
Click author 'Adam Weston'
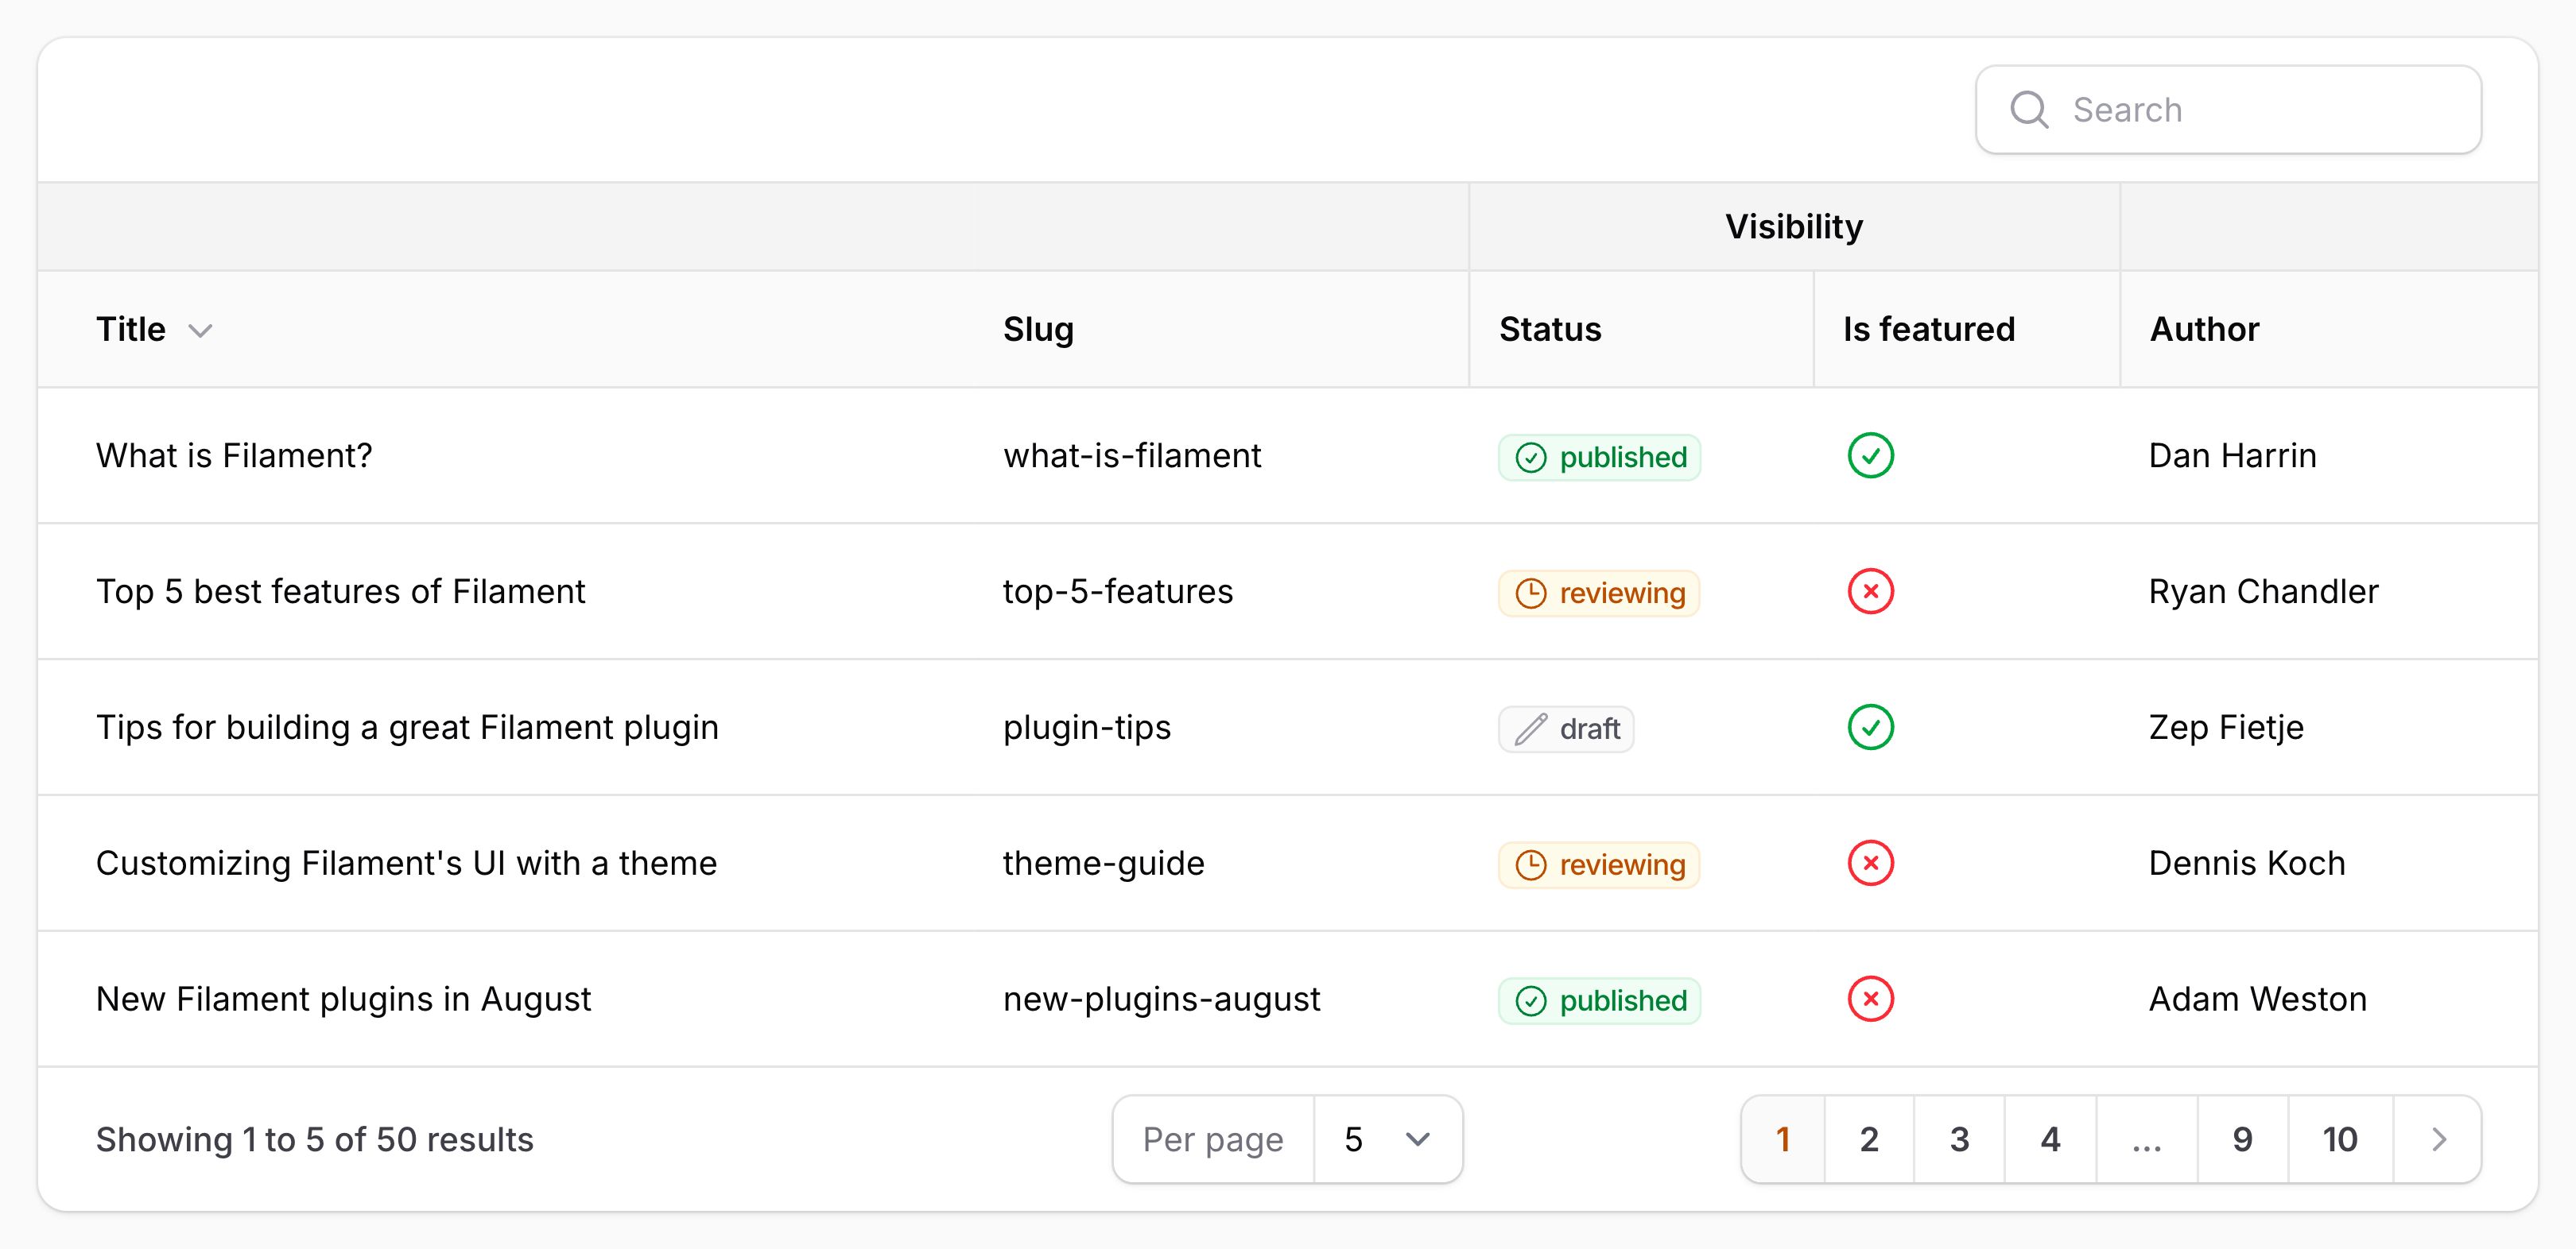(2257, 1000)
